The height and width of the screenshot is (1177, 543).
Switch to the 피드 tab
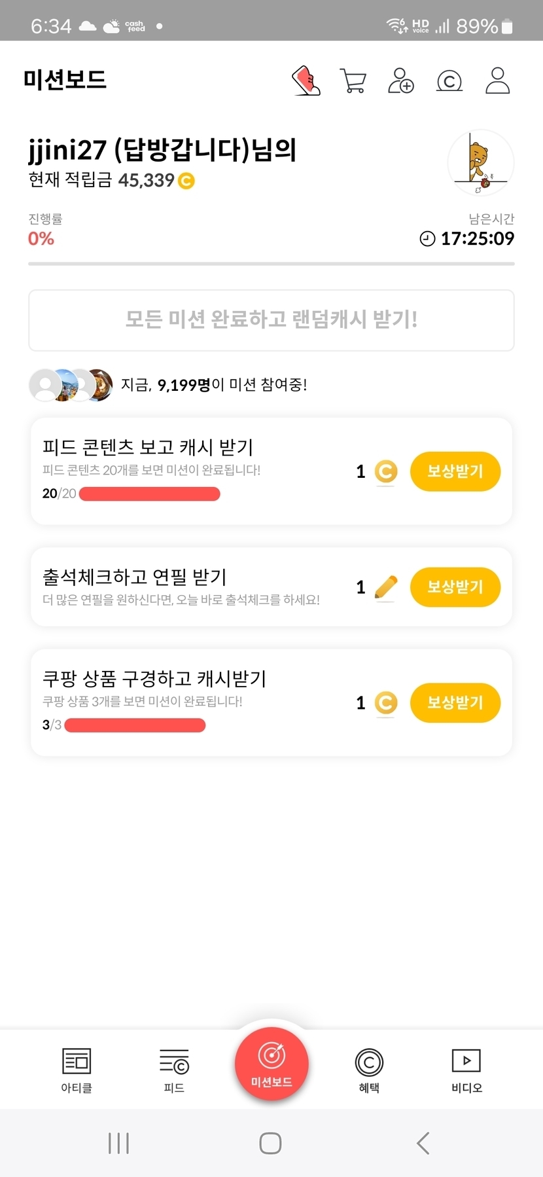click(x=174, y=1070)
